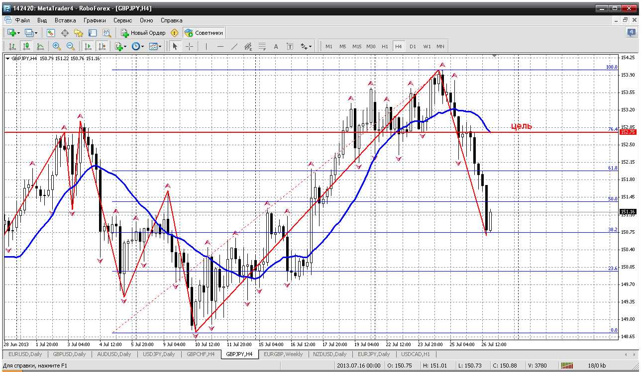Switch to the AUDUSD,Daily chart tab
This screenshot has width=641, height=372.
(x=113, y=354)
